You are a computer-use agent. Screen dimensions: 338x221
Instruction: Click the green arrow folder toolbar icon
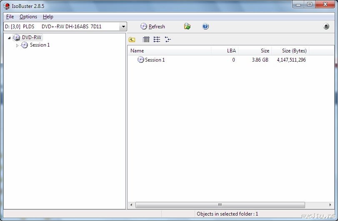[187, 27]
